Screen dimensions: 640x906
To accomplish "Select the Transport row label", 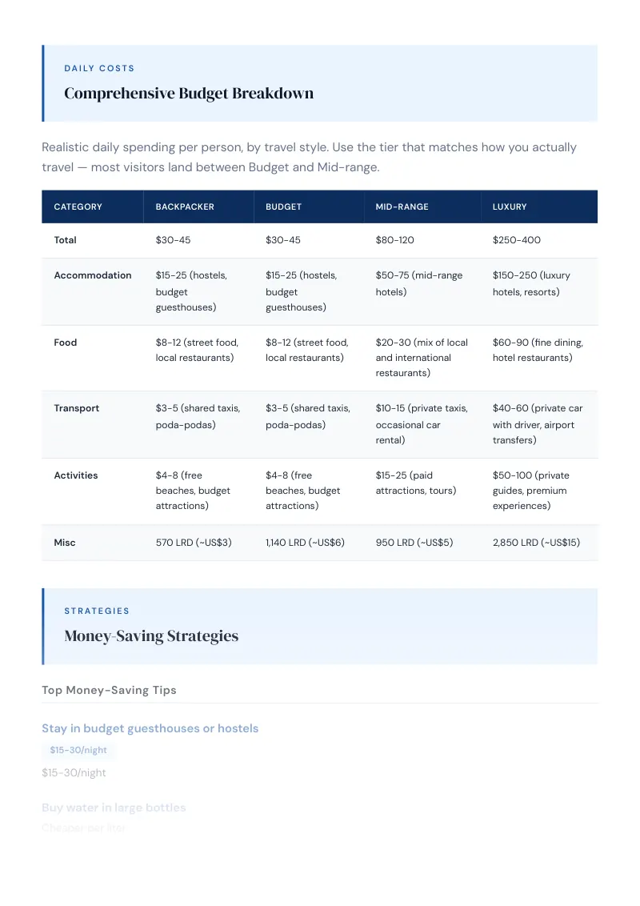I will (76, 408).
